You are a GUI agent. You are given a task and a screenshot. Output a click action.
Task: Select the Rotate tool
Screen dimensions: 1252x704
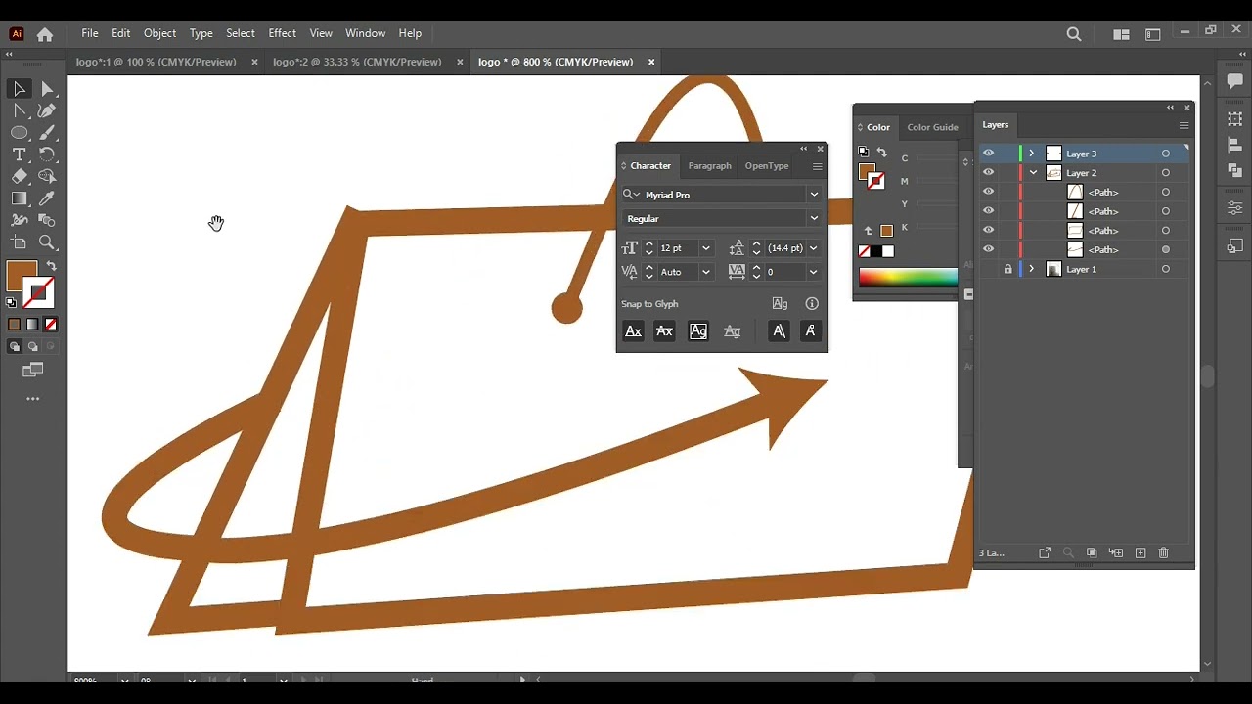pos(47,154)
